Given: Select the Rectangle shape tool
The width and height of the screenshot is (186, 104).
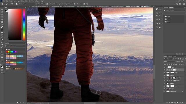Looking at the screenshot, I should tap(2, 55).
